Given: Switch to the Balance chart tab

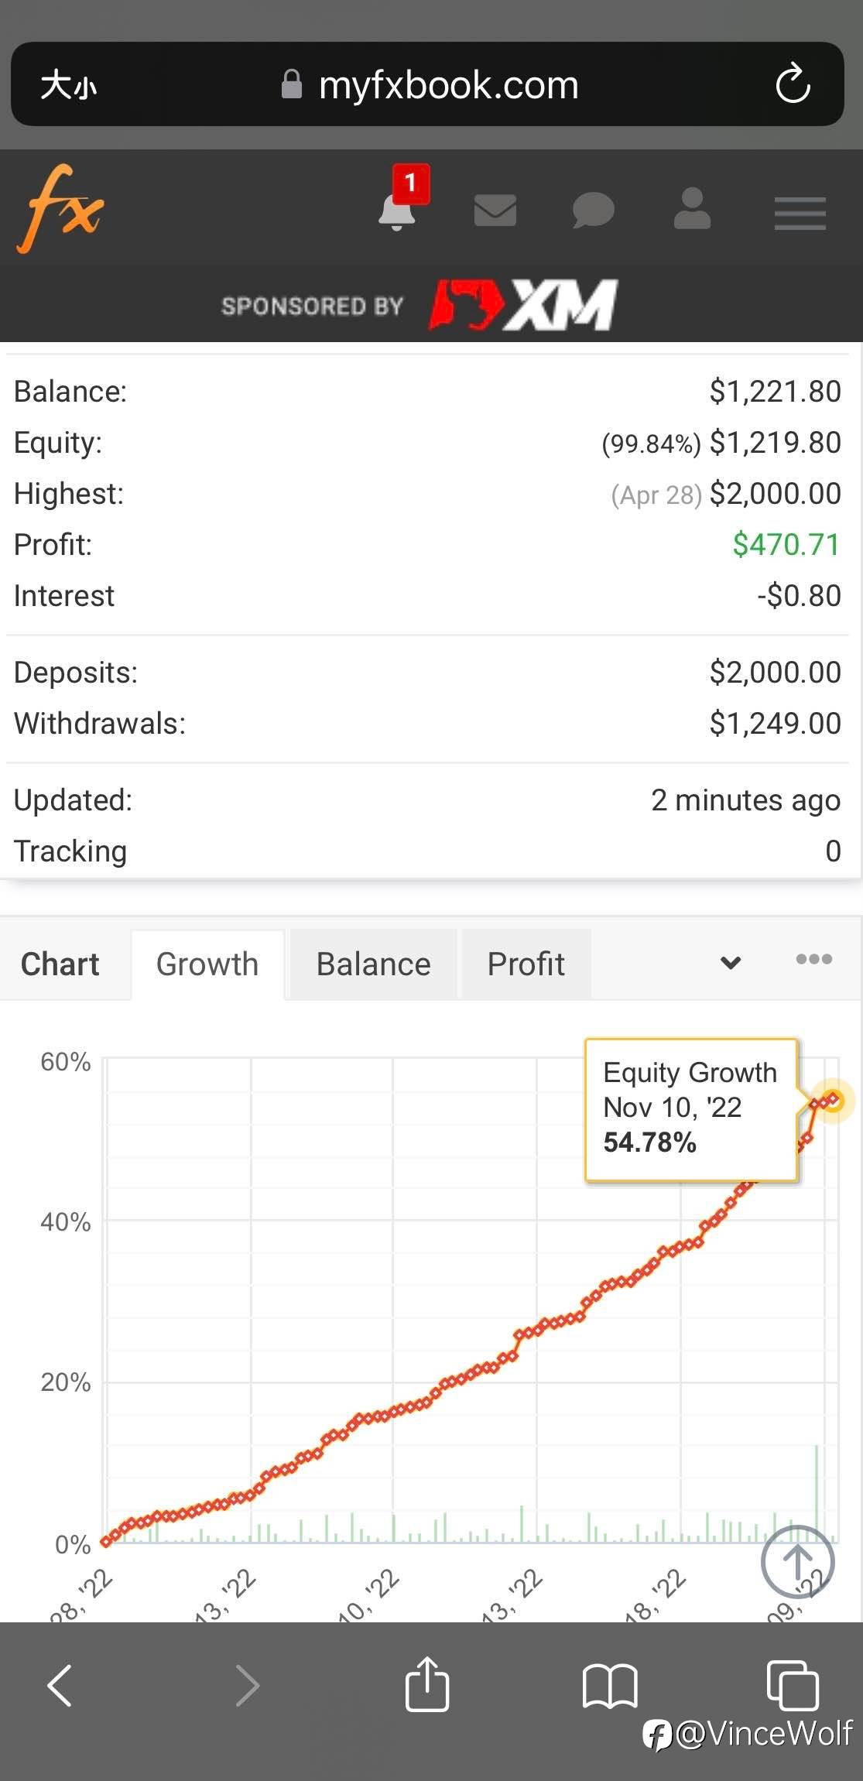Looking at the screenshot, I should click(373, 964).
